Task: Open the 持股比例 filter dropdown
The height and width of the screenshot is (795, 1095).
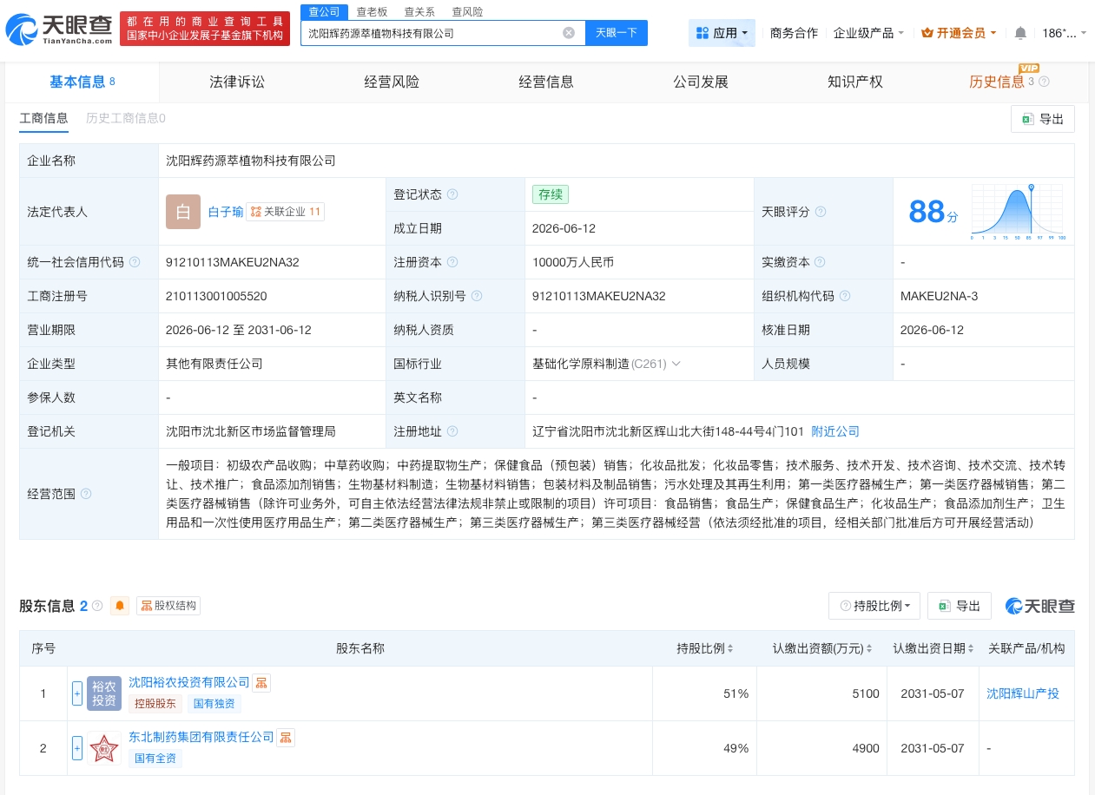Action: pyautogui.click(x=874, y=606)
